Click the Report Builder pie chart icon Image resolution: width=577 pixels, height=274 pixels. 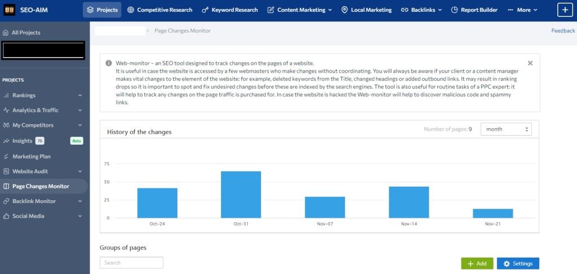pos(455,10)
